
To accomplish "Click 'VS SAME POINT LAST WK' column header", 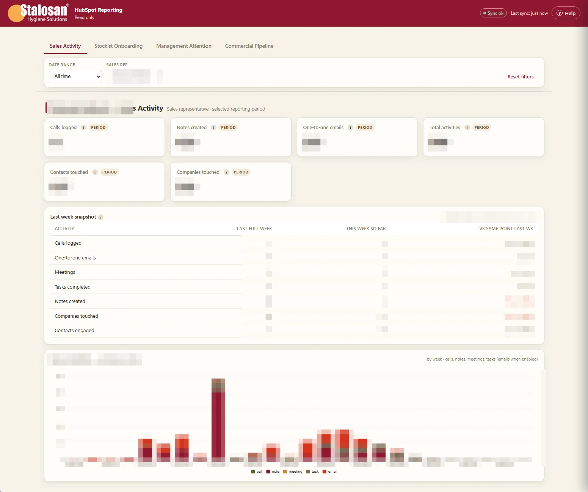I will click(x=506, y=229).
